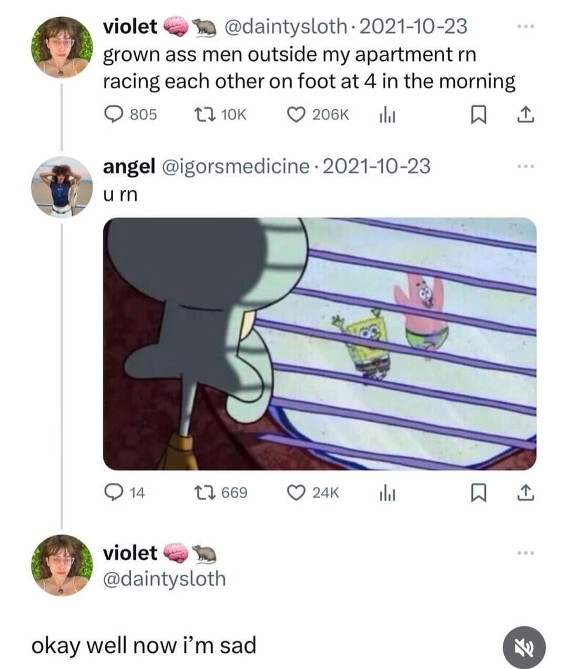Open the @daintysloth handle in last tweet
Image resolution: width=568 pixels, height=669 pixels.
(x=164, y=579)
